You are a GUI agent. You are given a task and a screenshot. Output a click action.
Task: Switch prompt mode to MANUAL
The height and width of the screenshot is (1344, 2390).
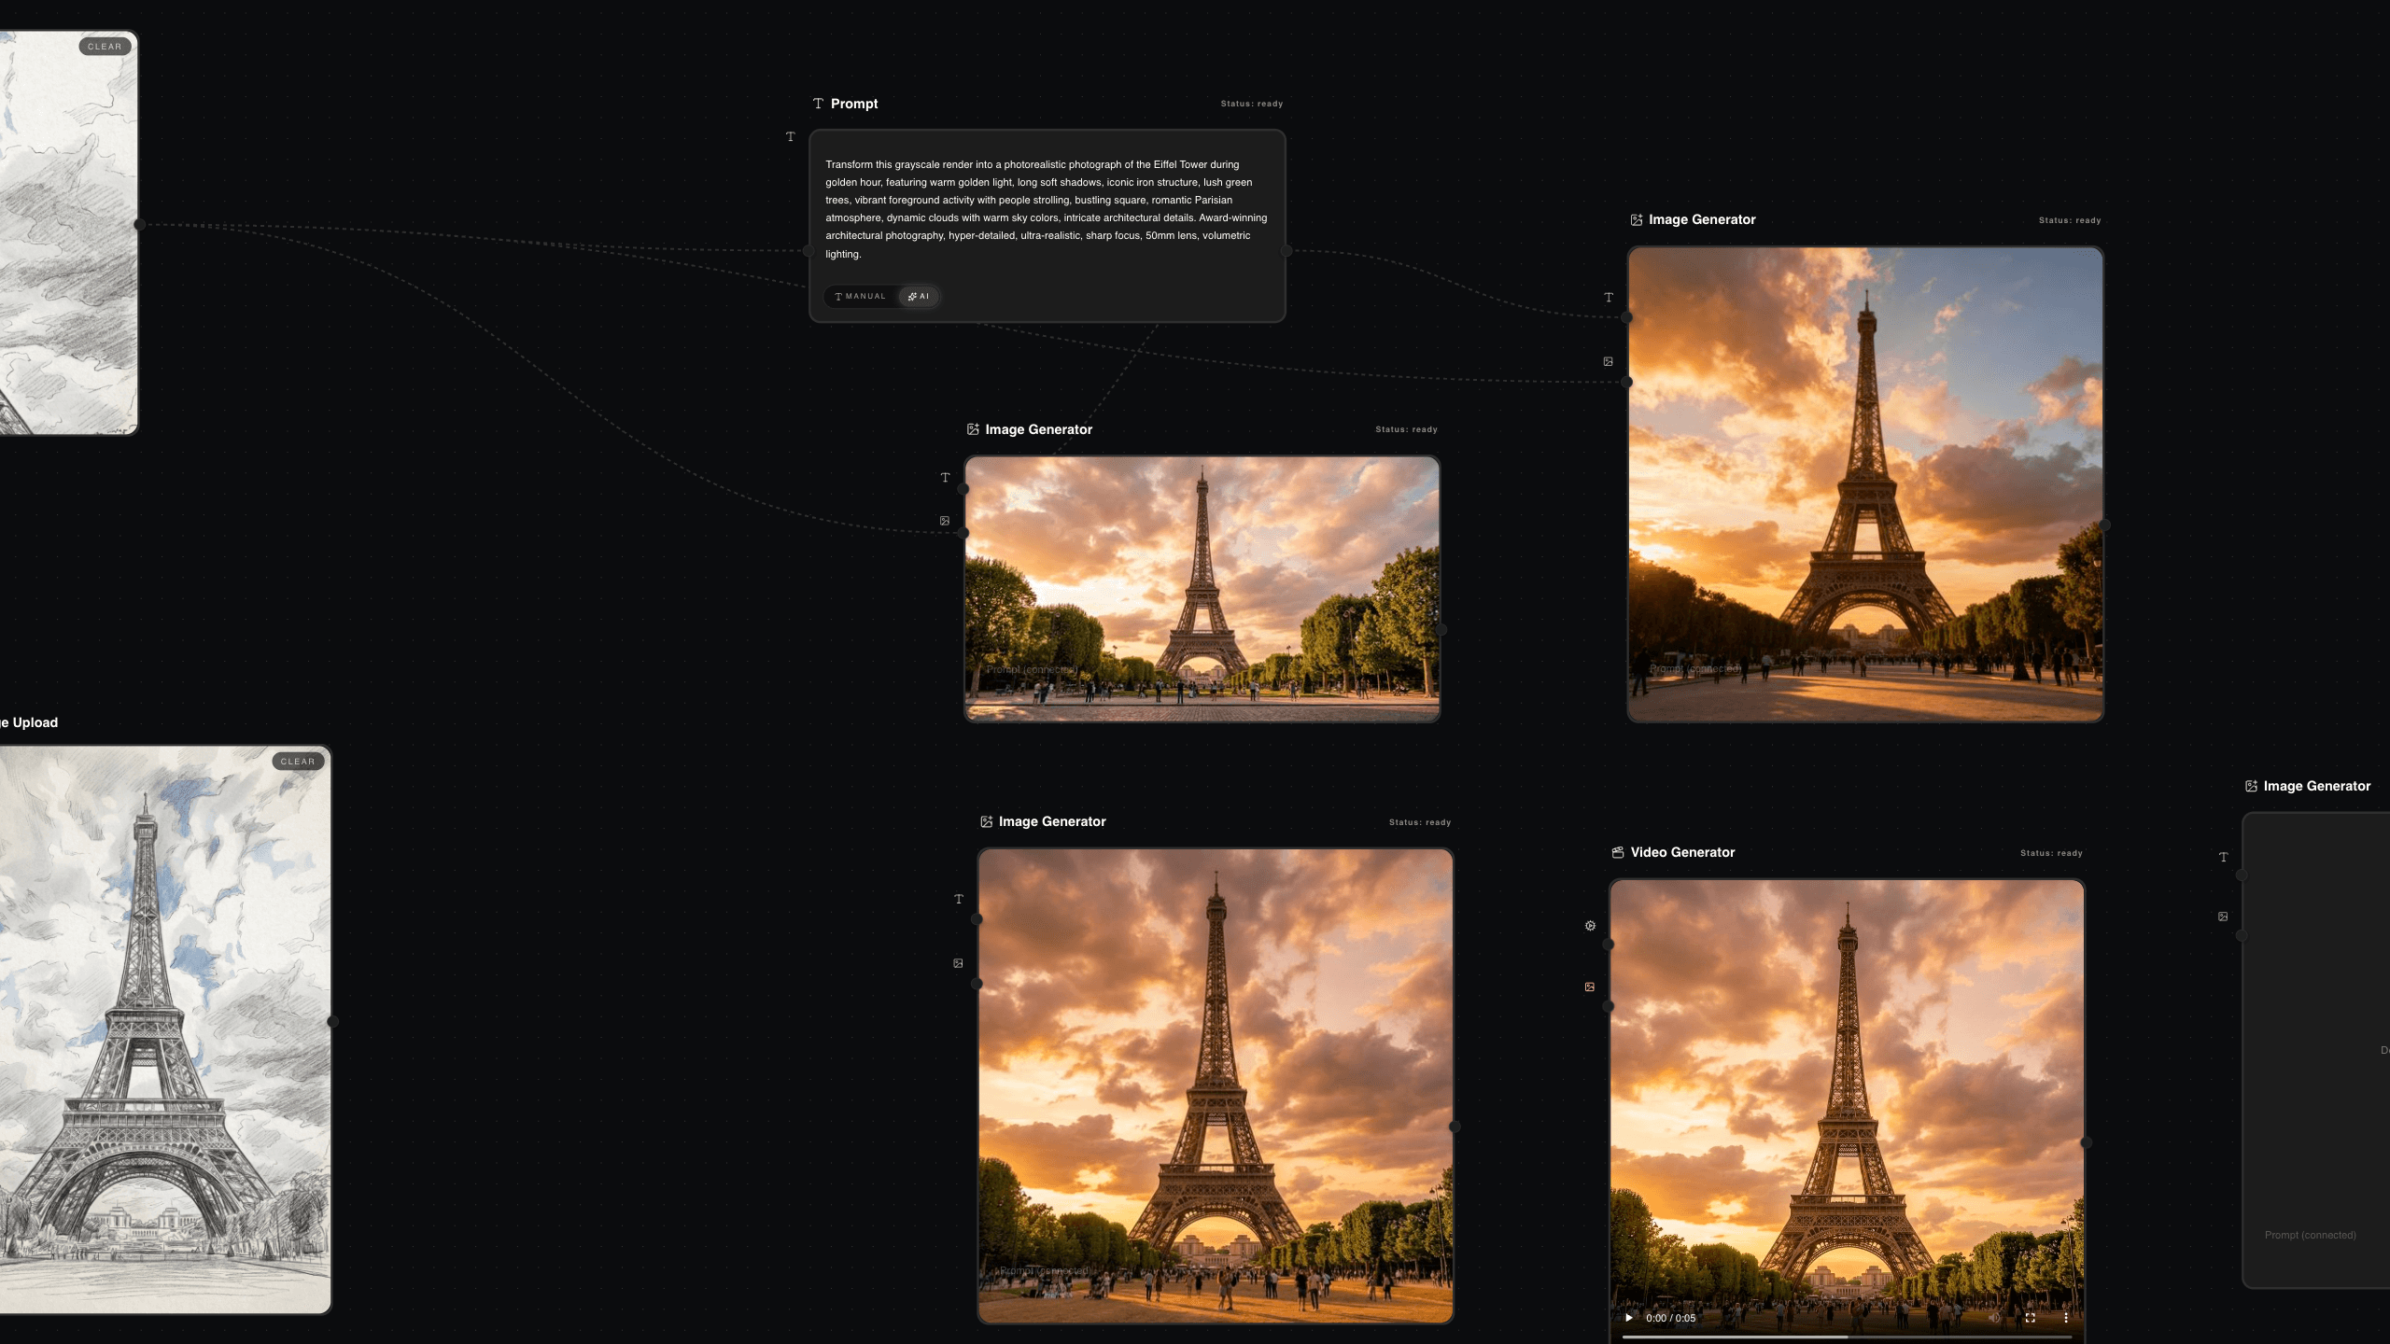point(861,297)
